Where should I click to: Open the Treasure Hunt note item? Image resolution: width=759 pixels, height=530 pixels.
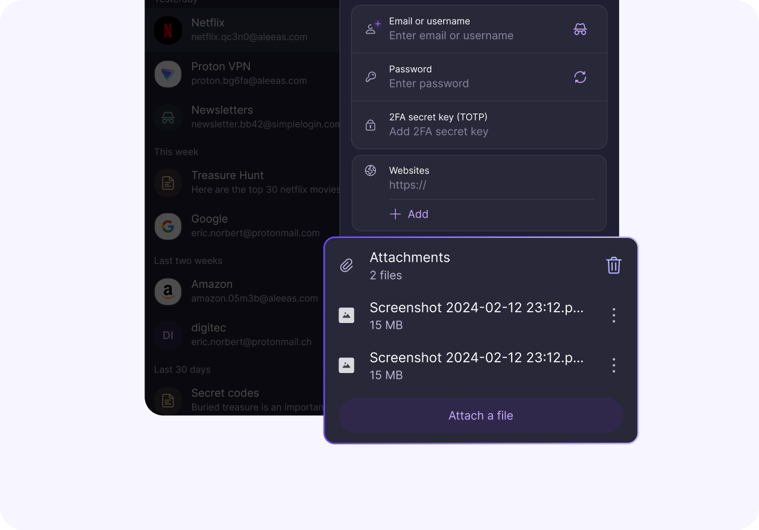tap(243, 182)
